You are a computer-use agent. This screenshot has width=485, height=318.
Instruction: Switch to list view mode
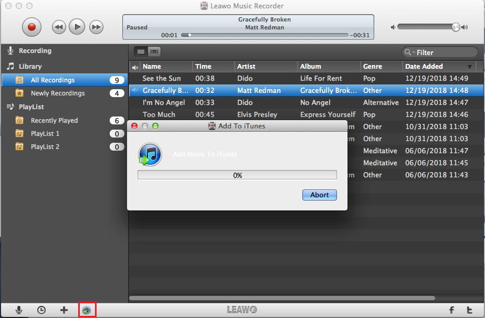pos(141,51)
